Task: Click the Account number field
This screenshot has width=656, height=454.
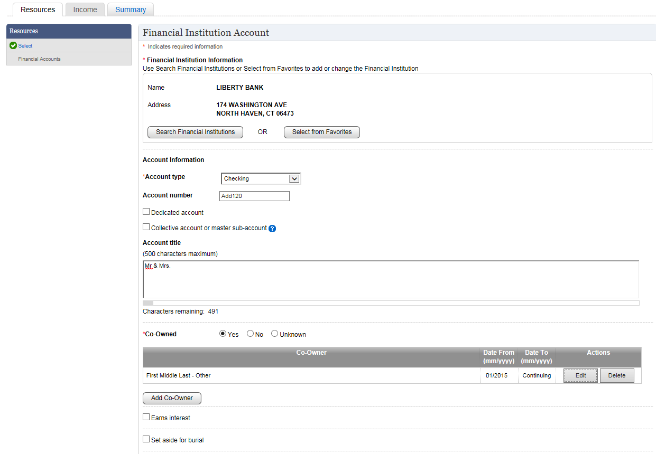Action: coord(254,196)
